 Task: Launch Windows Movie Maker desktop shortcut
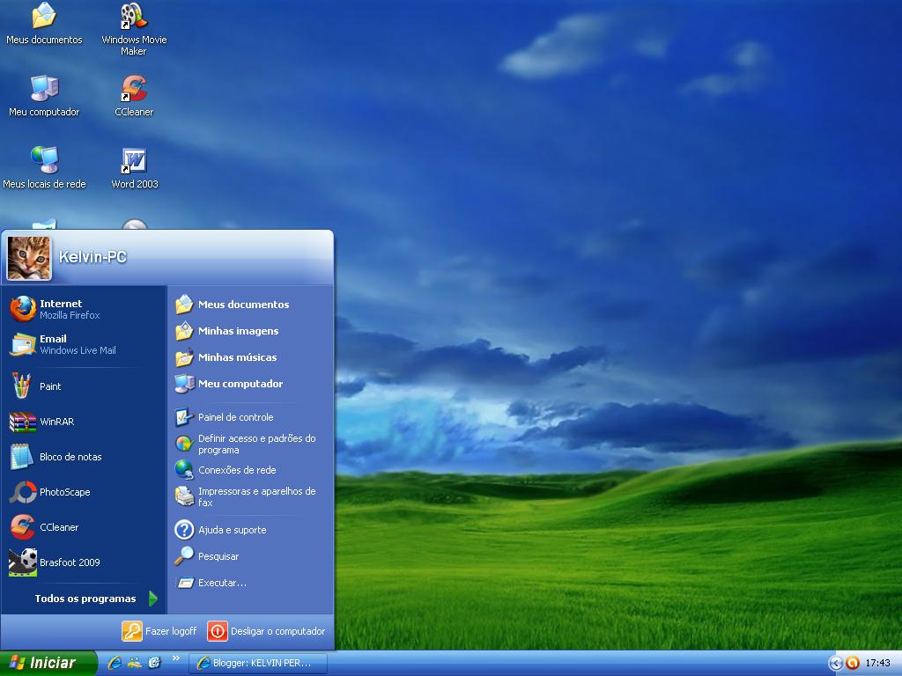[x=134, y=29]
